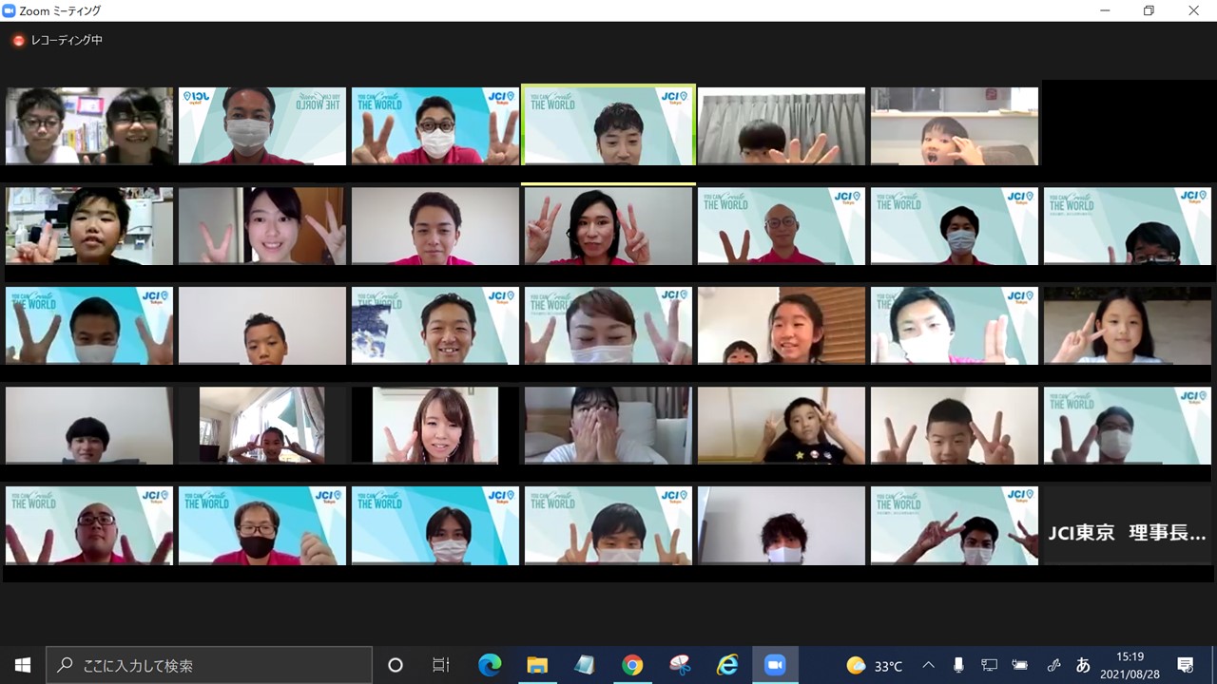
Task: Click the Cortana circle icon
Action: [396, 665]
